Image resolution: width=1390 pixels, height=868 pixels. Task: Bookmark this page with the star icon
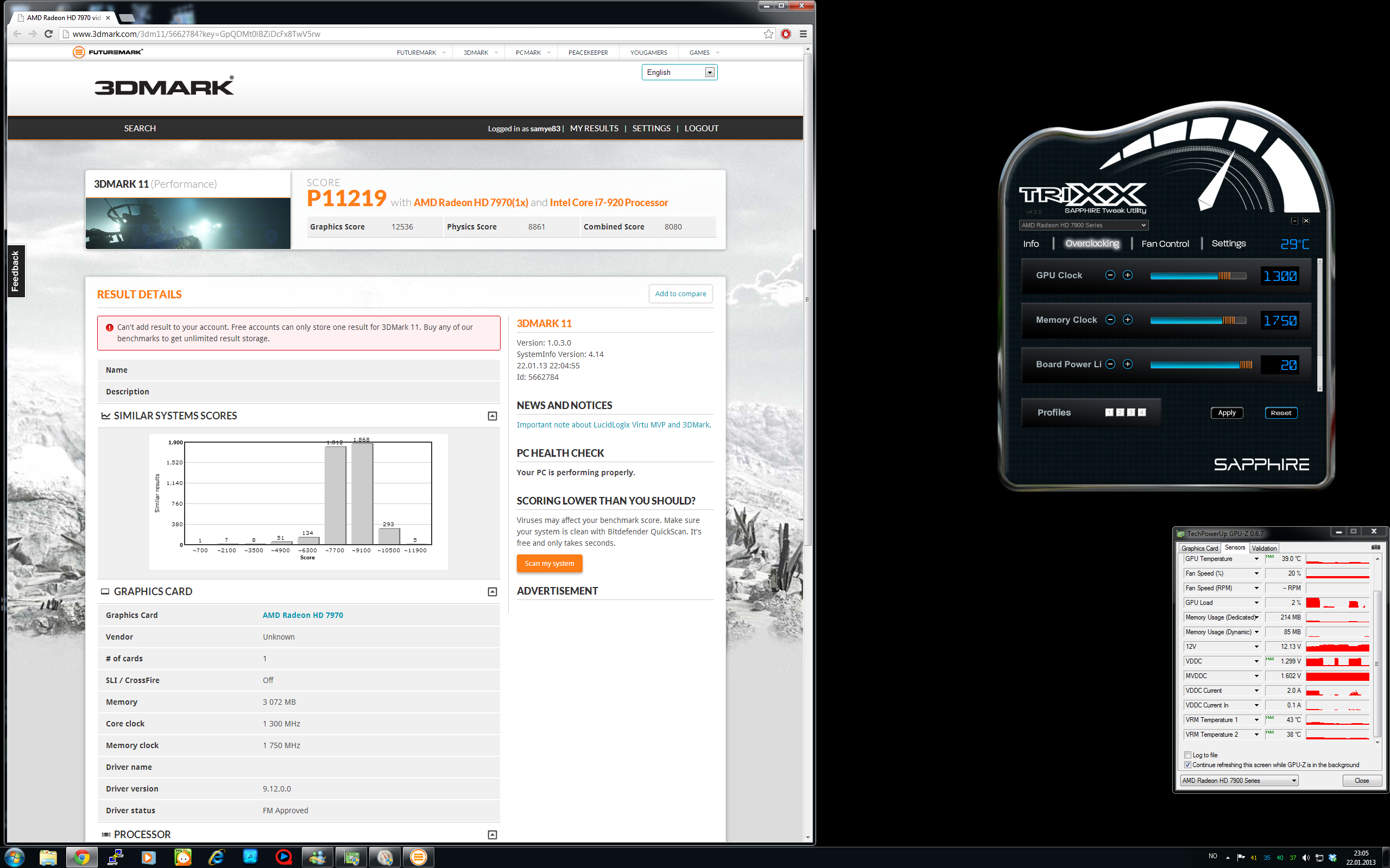[768, 34]
